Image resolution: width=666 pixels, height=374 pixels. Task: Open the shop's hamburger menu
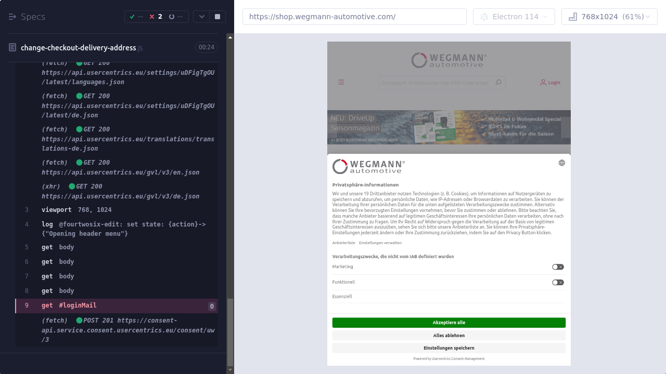pyautogui.click(x=341, y=82)
